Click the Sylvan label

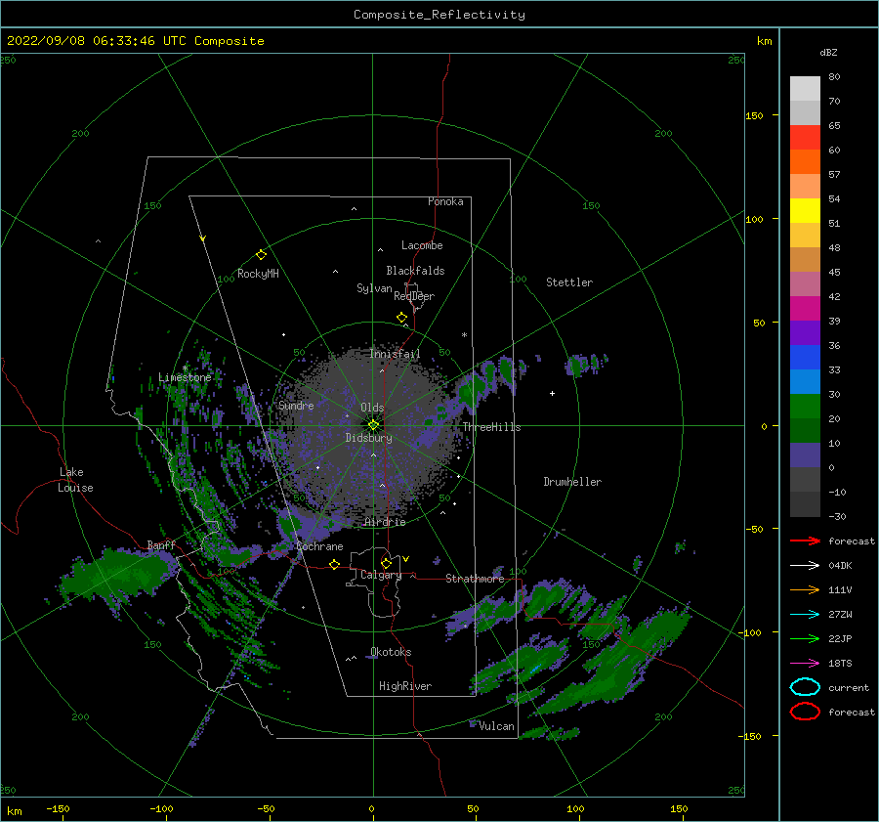click(374, 288)
